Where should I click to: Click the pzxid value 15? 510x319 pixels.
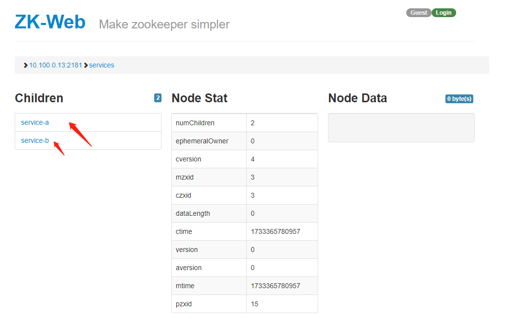coord(255,304)
